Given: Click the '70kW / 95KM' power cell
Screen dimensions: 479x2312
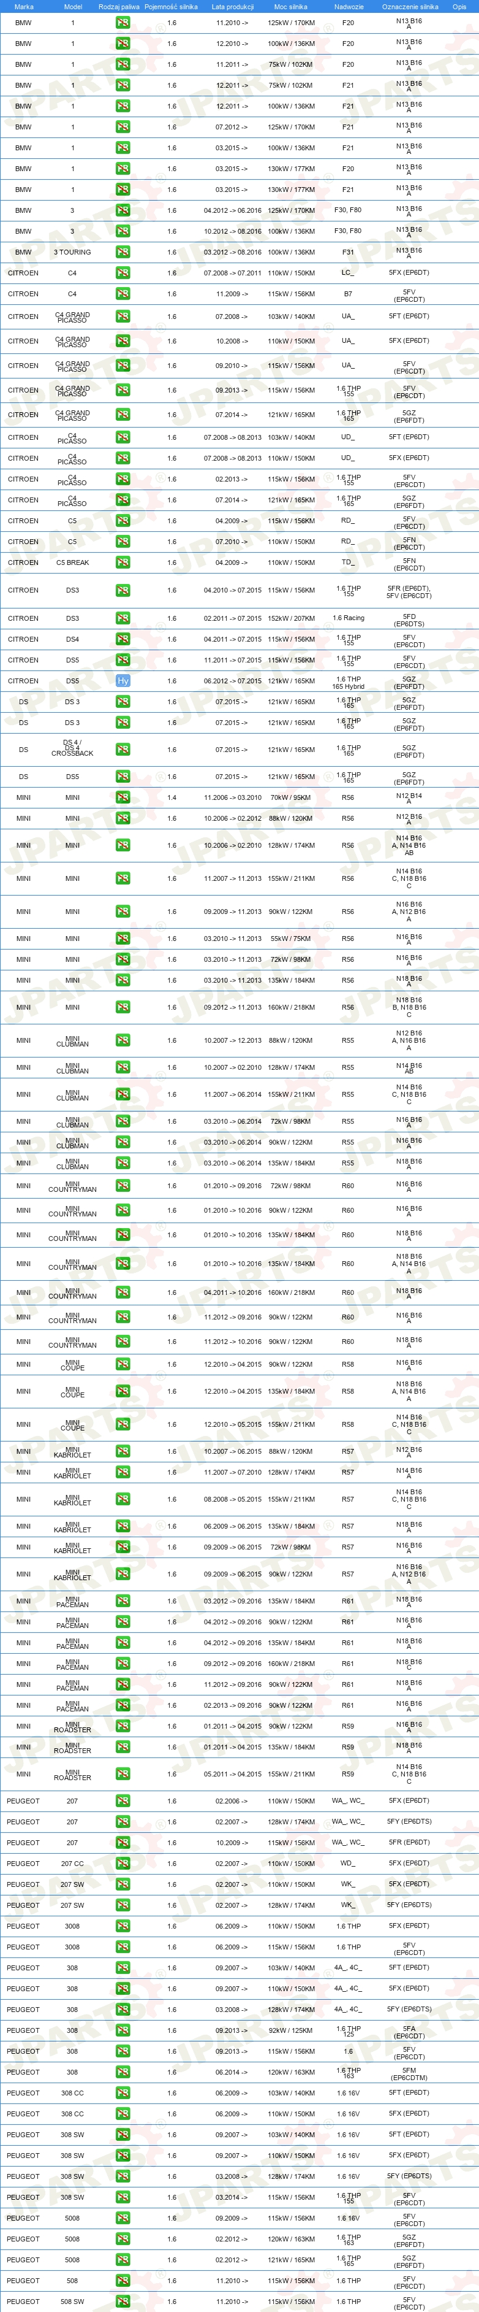Looking at the screenshot, I should point(292,798).
